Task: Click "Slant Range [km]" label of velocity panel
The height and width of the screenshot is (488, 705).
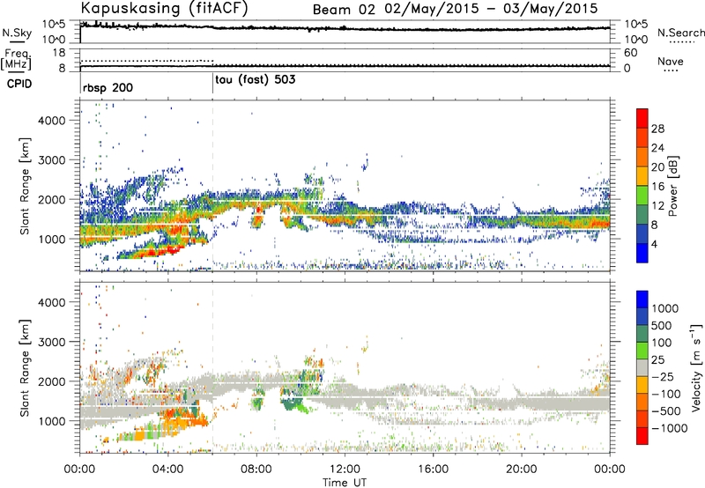Action: (x=25, y=368)
